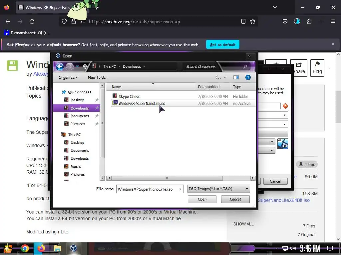Open the notification center icon

click(x=330, y=248)
